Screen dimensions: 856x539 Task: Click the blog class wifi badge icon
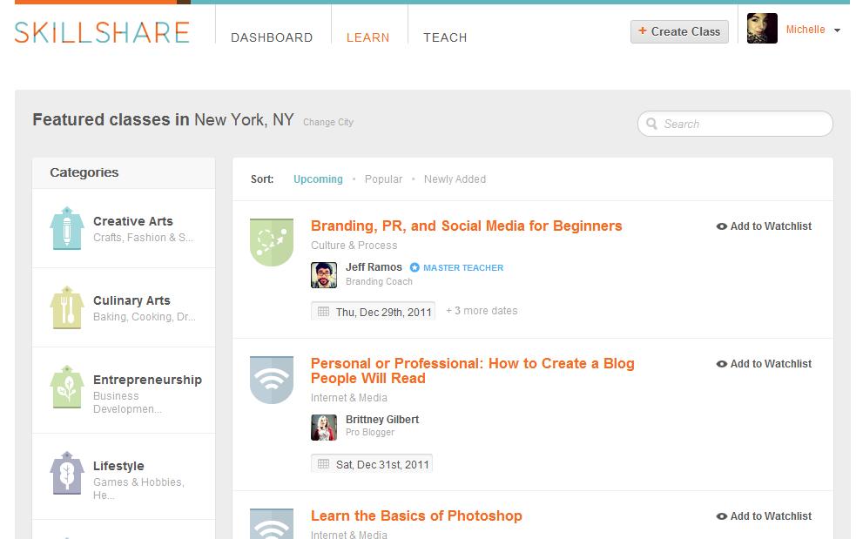272,380
